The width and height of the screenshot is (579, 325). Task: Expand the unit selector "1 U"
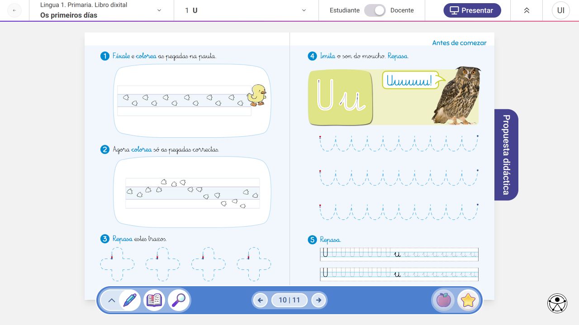(x=246, y=10)
